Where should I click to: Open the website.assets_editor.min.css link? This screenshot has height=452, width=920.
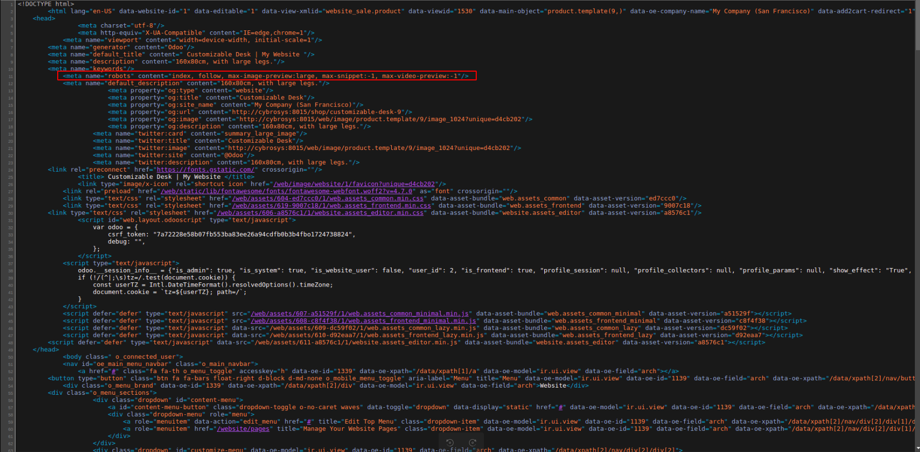[x=320, y=213]
